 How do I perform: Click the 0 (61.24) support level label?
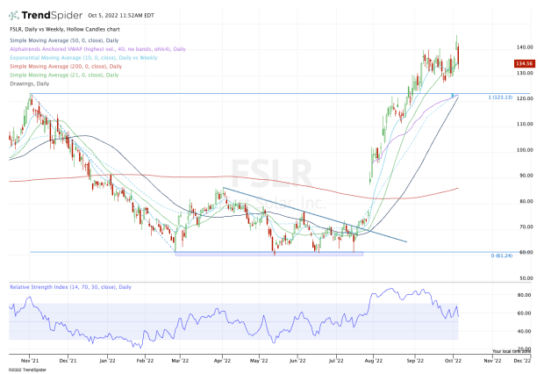[x=500, y=255]
